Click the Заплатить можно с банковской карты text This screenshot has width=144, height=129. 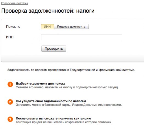69,105
